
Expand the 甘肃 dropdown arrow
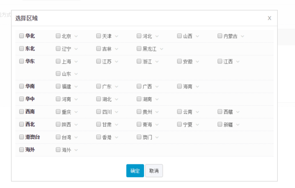tap(117, 125)
